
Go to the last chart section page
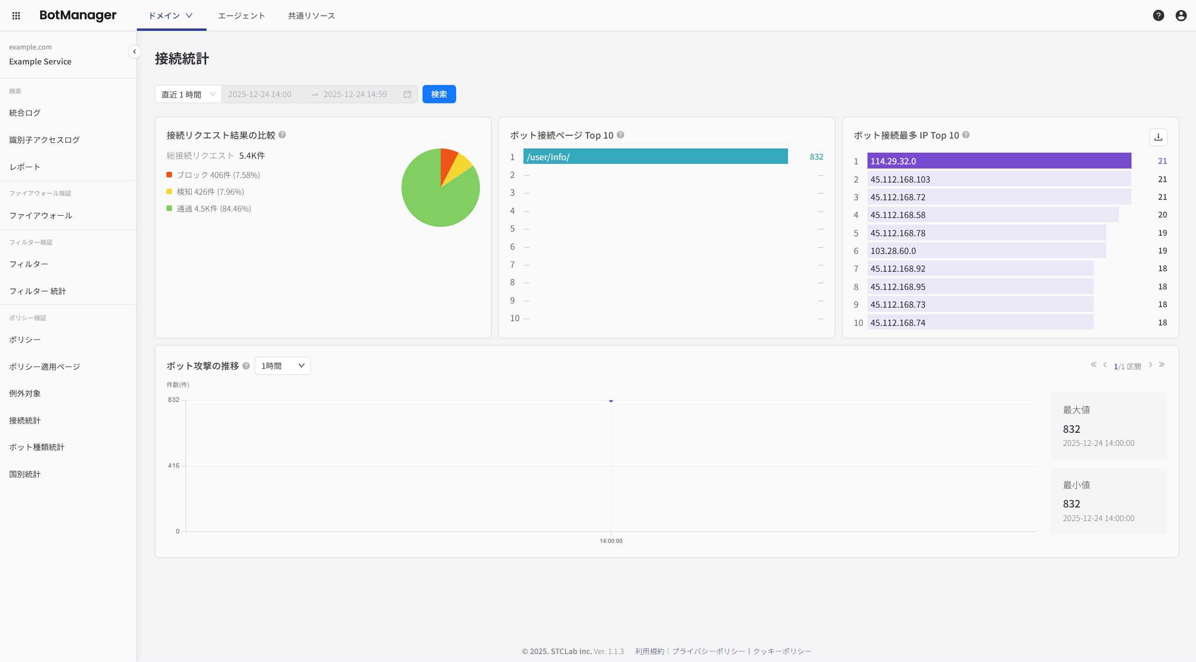pyautogui.click(x=1162, y=365)
